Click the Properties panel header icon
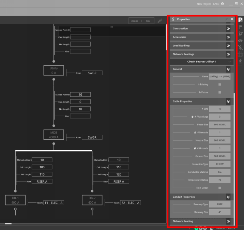 click(173, 19)
